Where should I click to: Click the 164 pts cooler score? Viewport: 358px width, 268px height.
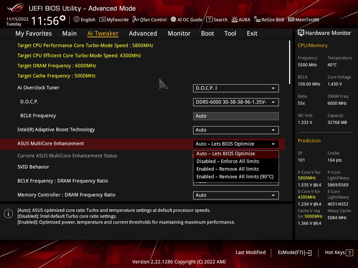tap(335, 160)
